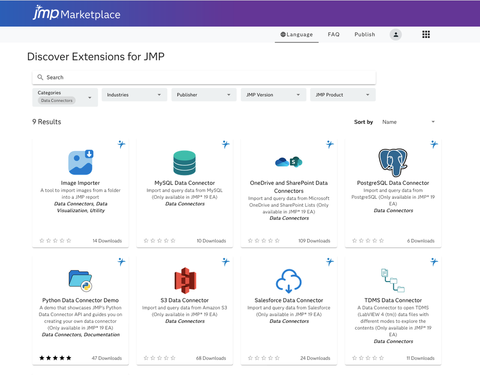Viewport: 480px width, 375px height.
Task: Click '109 Downloads' on OneDrive card
Action: tap(315, 241)
